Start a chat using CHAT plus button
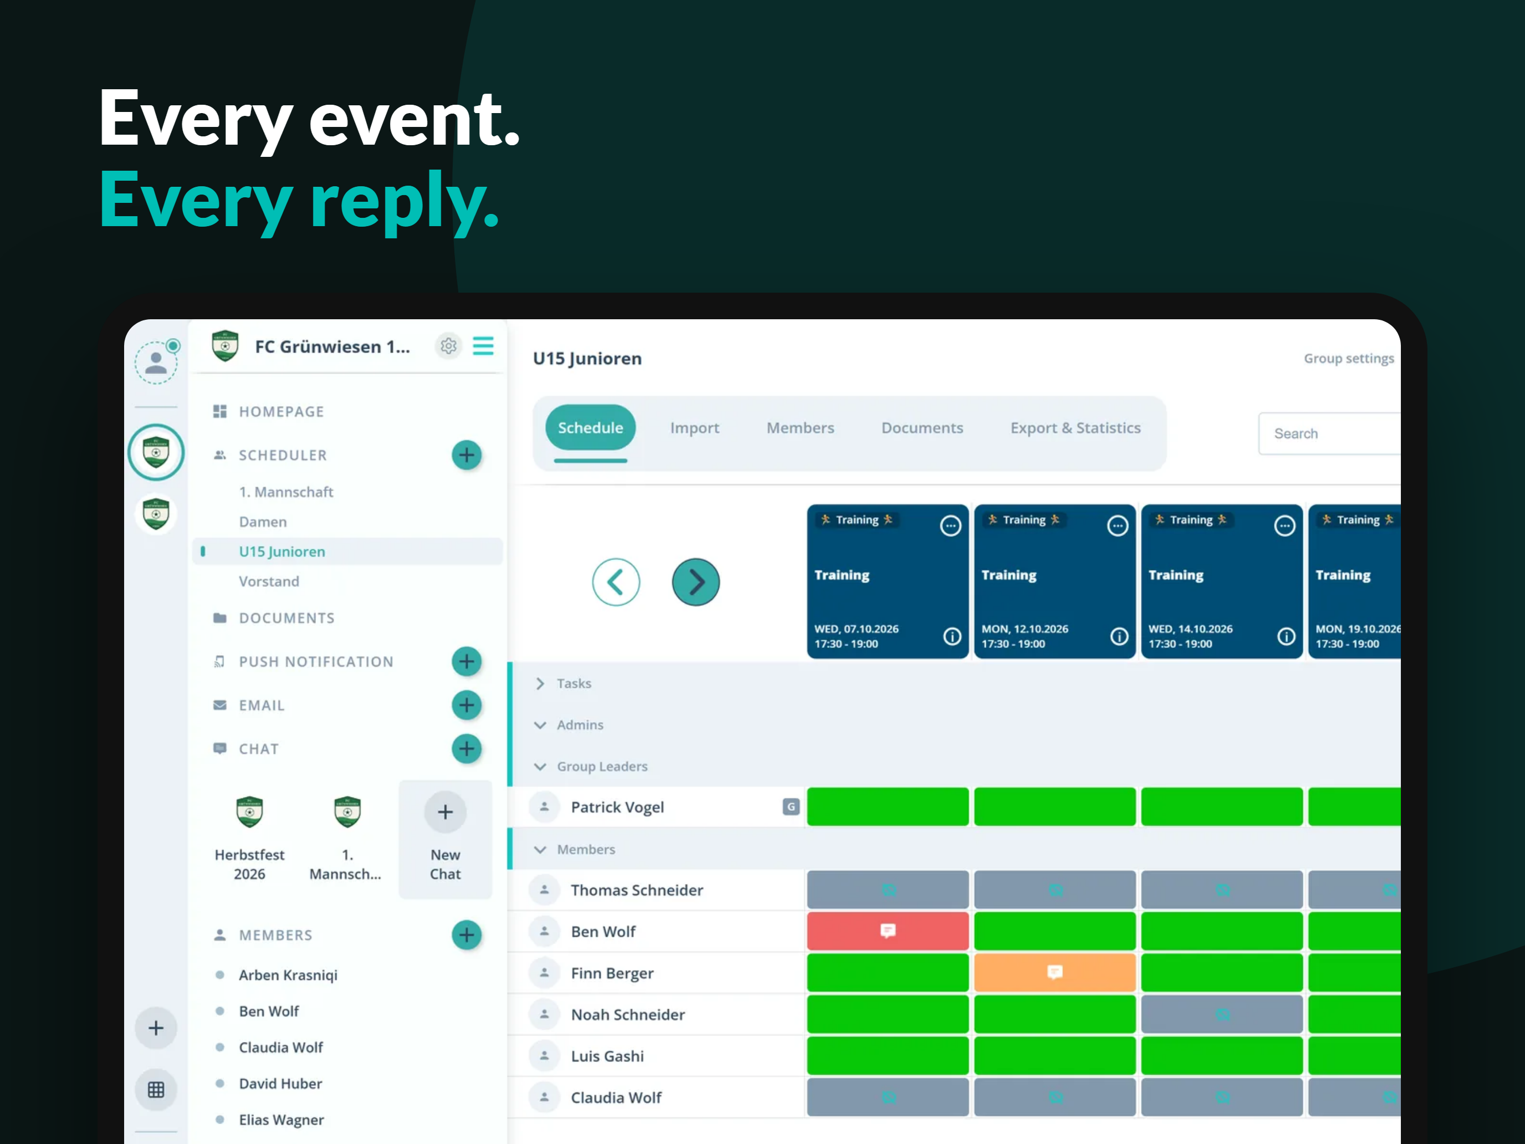Image resolution: width=1525 pixels, height=1144 pixels. pyautogui.click(x=467, y=748)
